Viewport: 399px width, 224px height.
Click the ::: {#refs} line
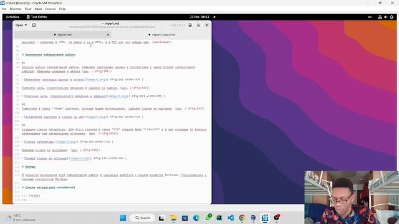(31, 196)
